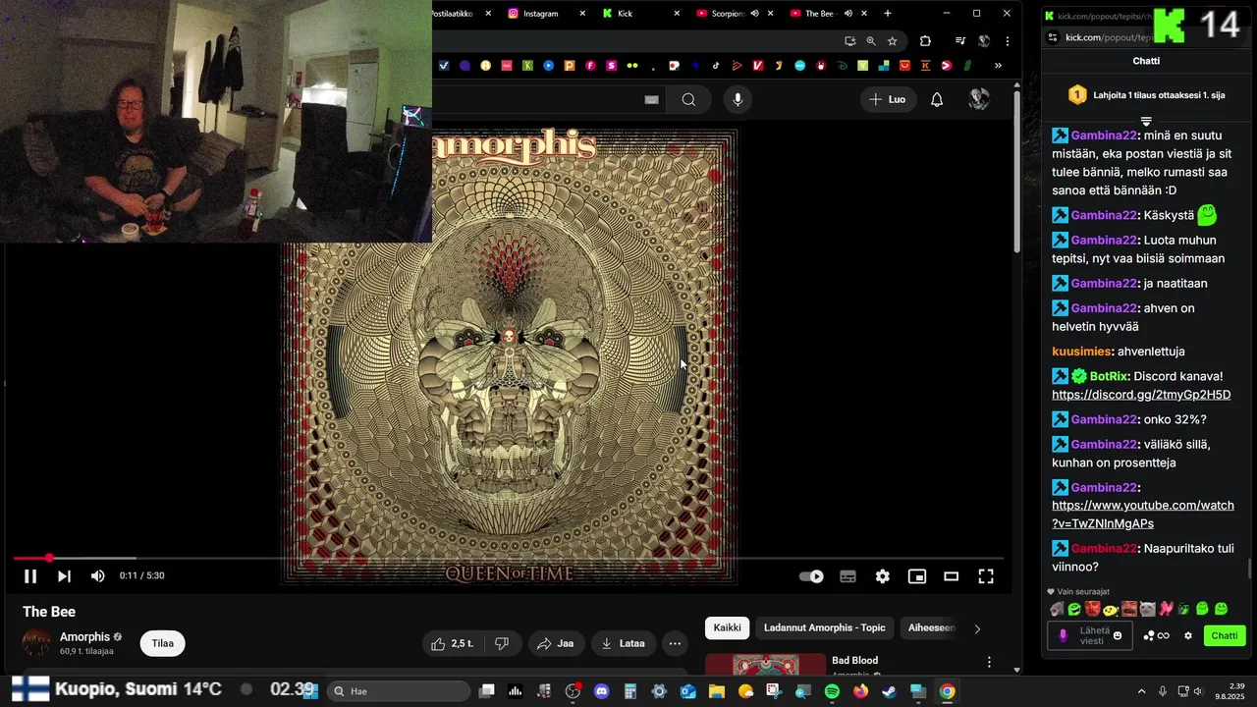Open the Bad Blood recommended video
1257x707 pixels.
854,660
